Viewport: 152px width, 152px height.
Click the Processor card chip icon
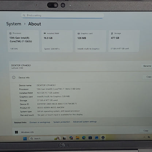click(x=11, y=33)
